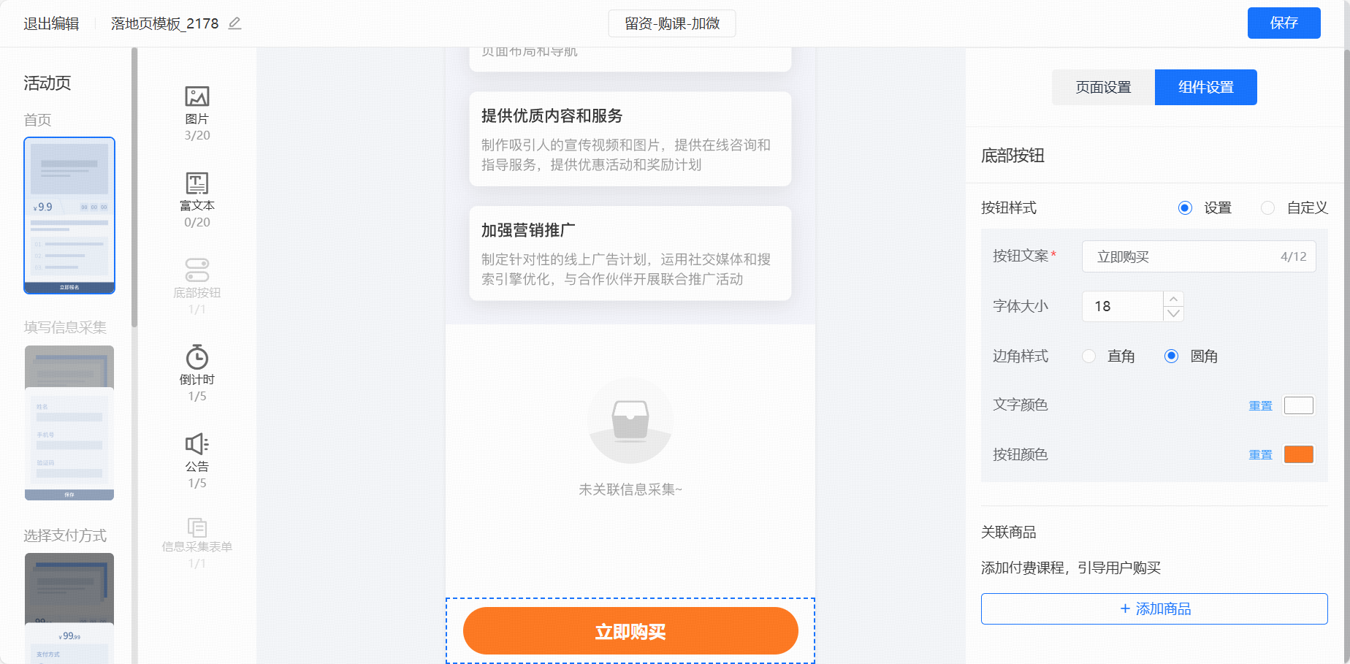Select the bottom button component (底部按钮)
Viewport: 1350px width, 664px height.
197,286
